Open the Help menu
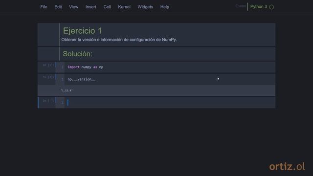The height and width of the screenshot is (176, 313). click(165, 7)
